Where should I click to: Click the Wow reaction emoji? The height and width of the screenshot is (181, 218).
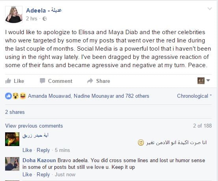point(16,96)
